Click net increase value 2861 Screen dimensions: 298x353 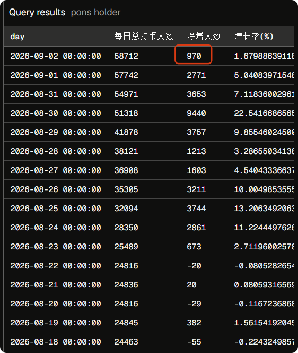tap(196, 228)
